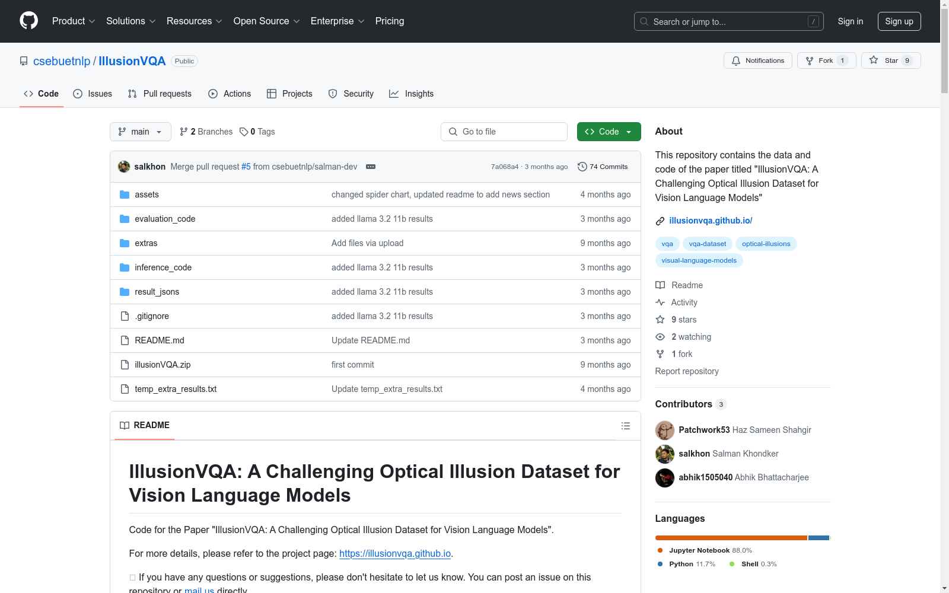Switch to the Code tab
Viewport: 949px width, 593px height.
[x=42, y=94]
